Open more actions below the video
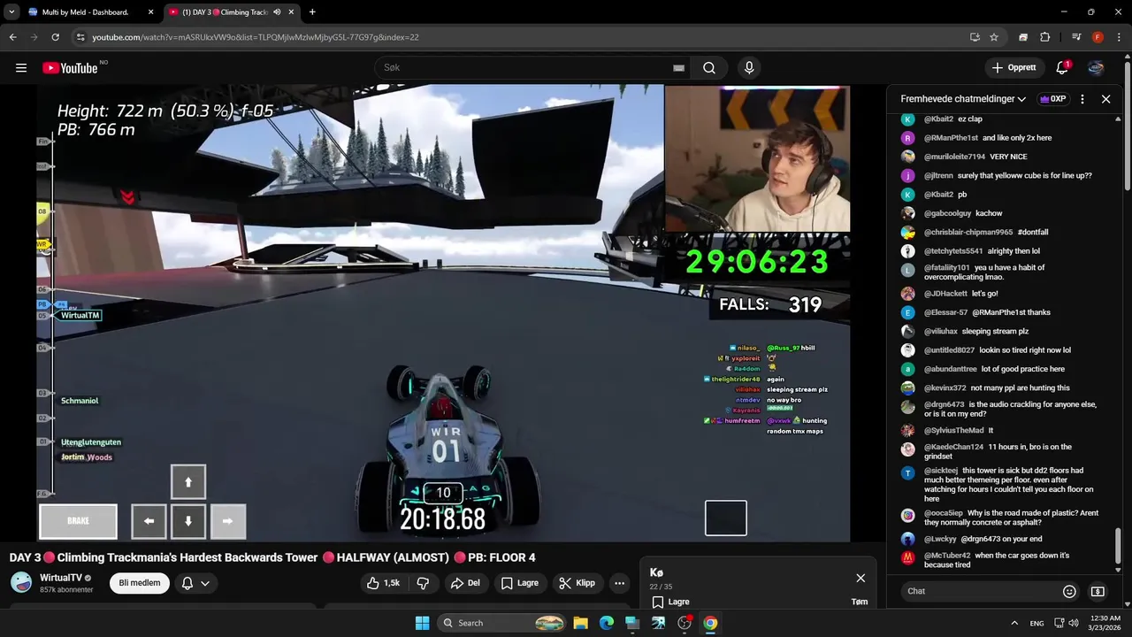The width and height of the screenshot is (1132, 637). (x=619, y=583)
